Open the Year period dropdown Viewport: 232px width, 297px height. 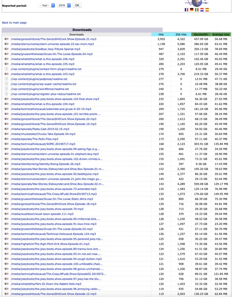click(47, 5)
